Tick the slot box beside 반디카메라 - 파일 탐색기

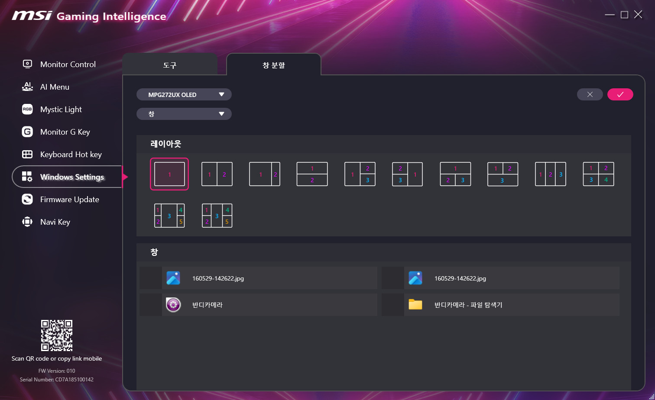tap(393, 305)
